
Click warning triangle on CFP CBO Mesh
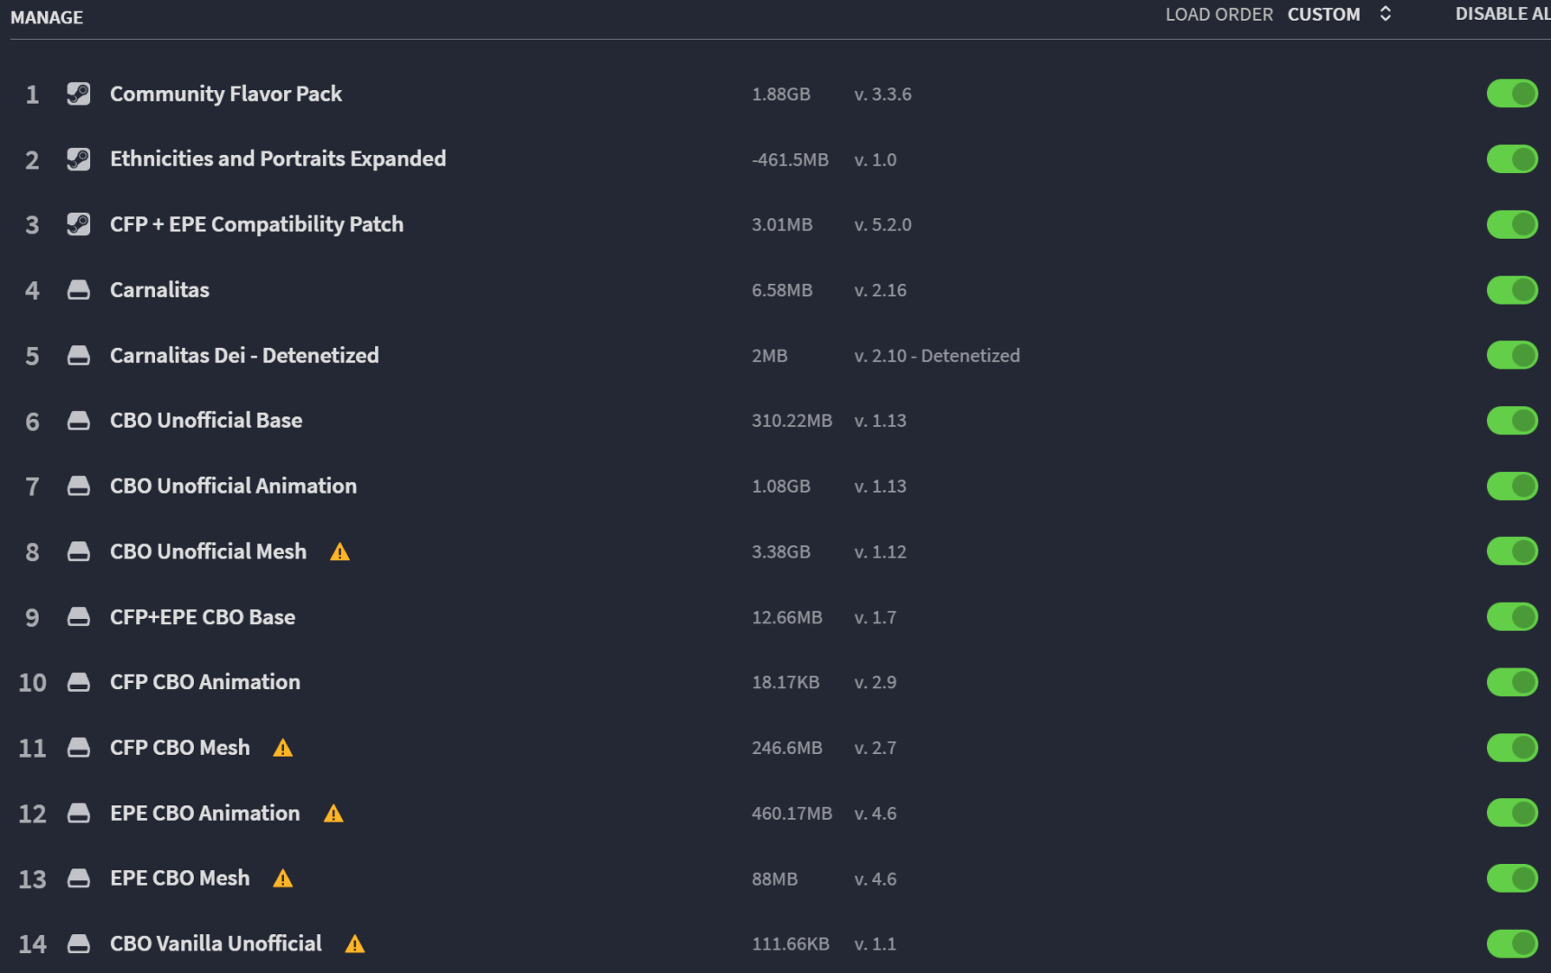(x=283, y=748)
